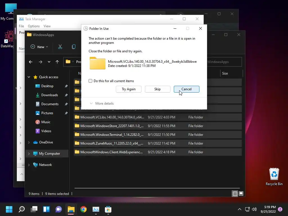Open the clock showing 5:19 PM
Viewport: 288px width, 216px height.
pos(268,209)
